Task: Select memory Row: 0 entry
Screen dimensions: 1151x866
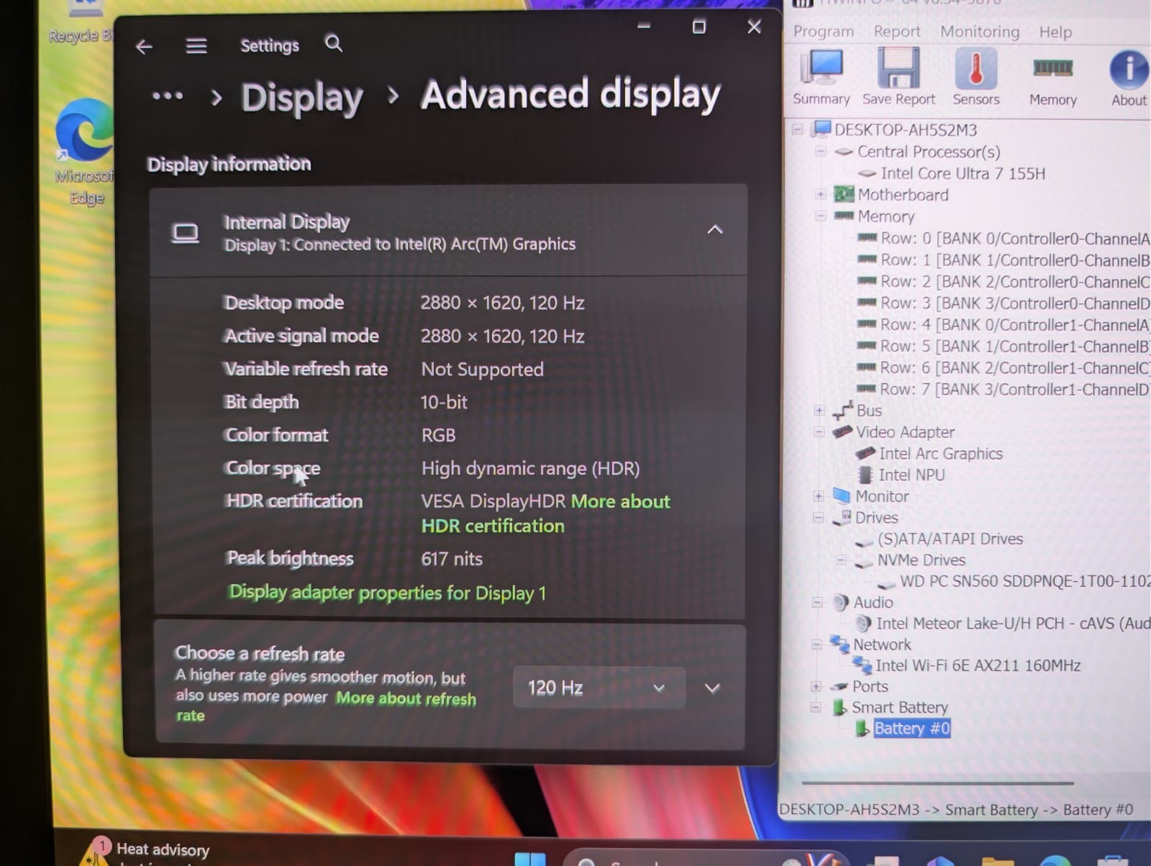Action: pos(1014,239)
